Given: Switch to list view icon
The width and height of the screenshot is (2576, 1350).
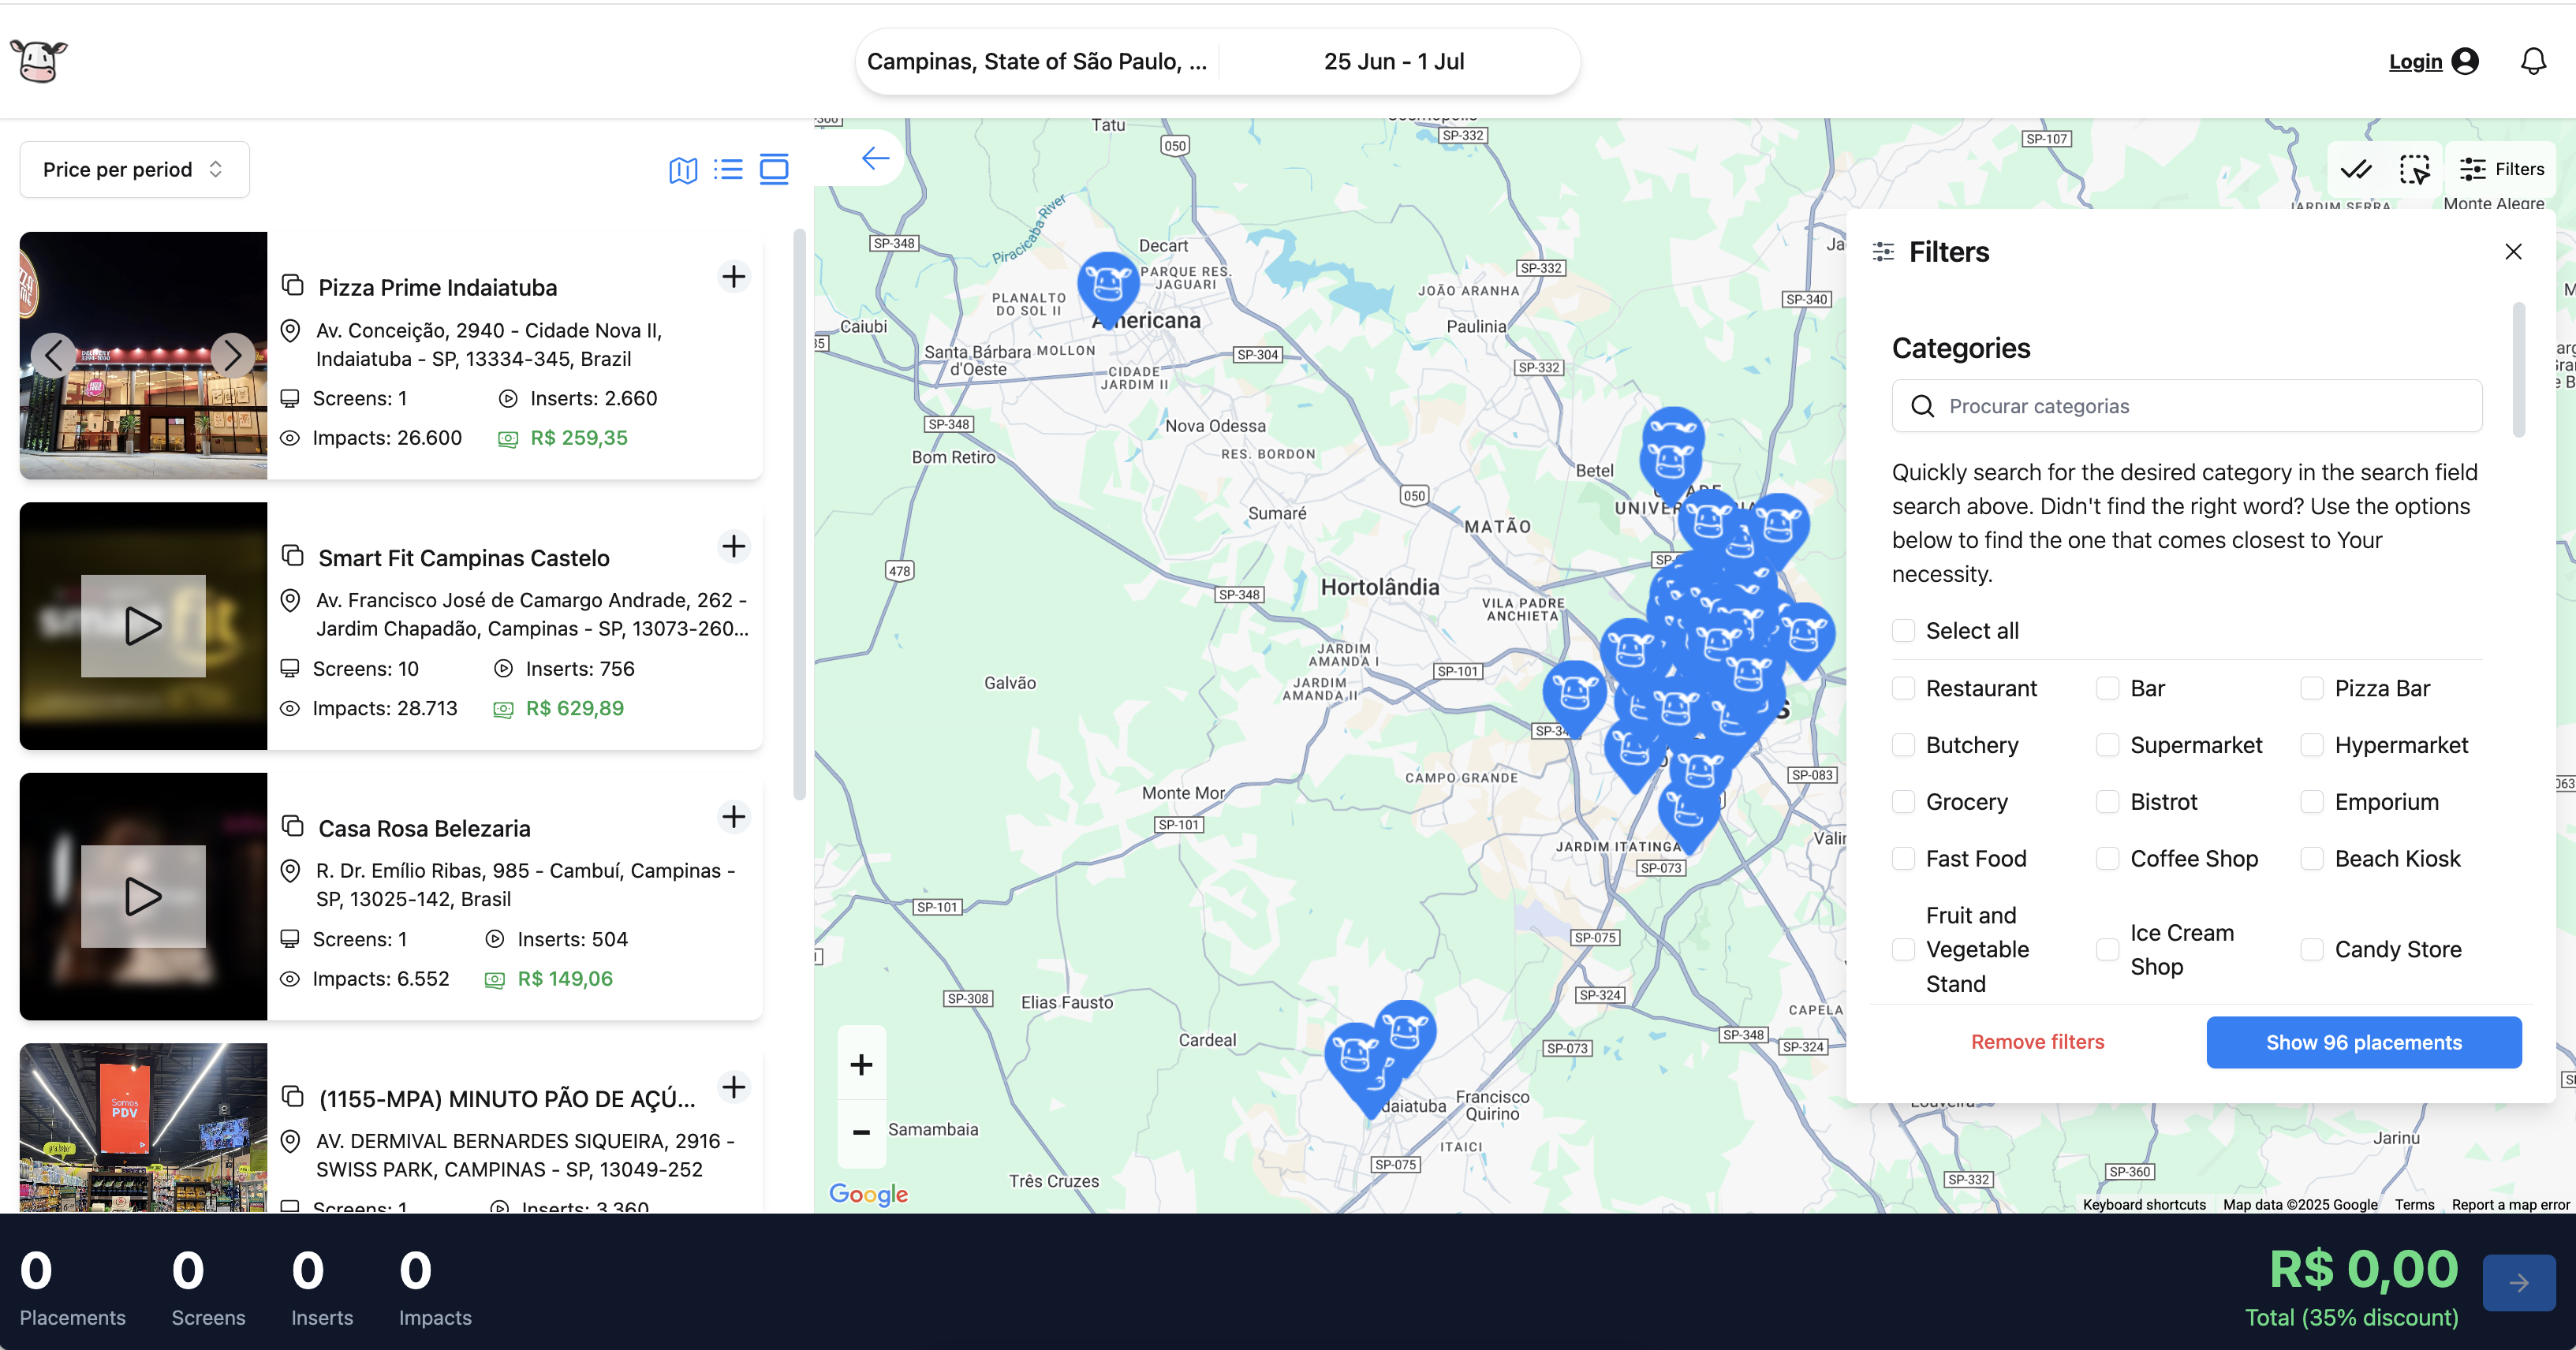Looking at the screenshot, I should 728,170.
